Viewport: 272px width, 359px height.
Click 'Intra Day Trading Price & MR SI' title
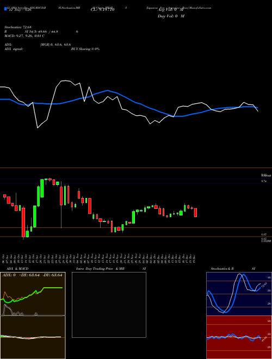(112, 269)
